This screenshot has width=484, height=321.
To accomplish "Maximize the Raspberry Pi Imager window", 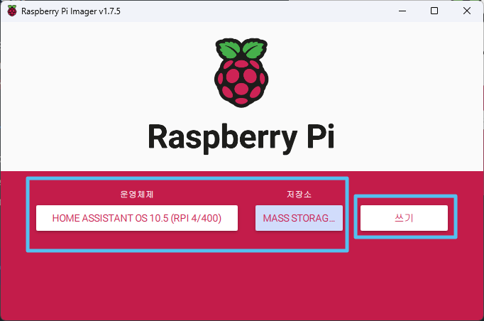I will 434,11.
